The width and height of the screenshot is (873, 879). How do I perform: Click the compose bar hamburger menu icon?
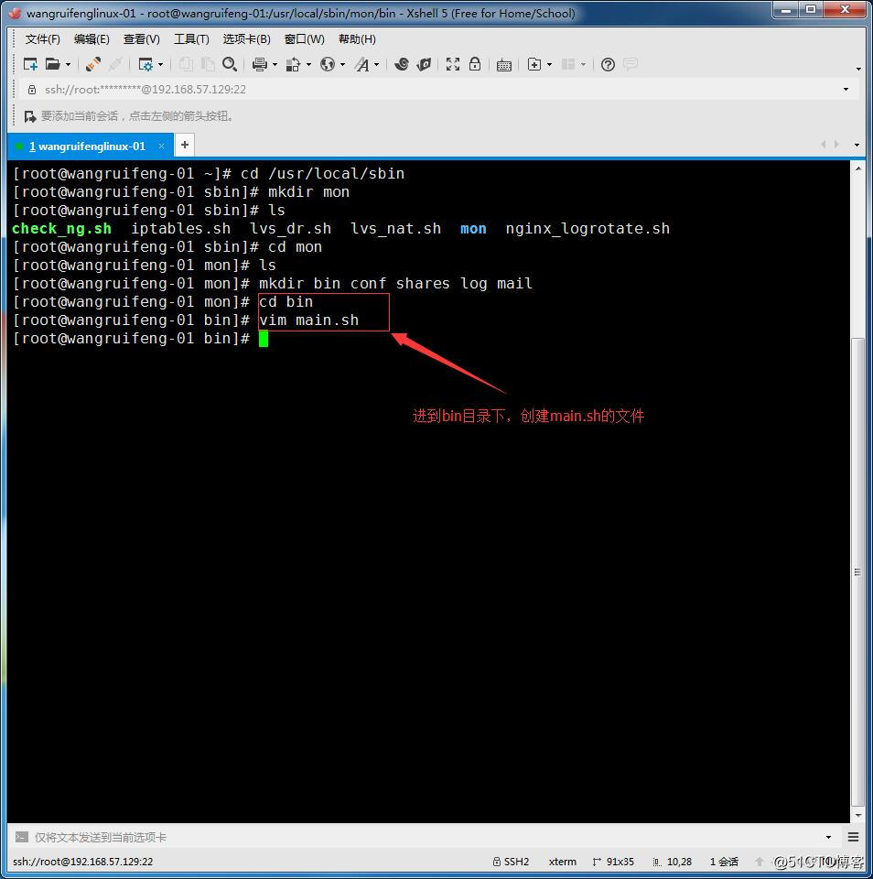tap(854, 838)
